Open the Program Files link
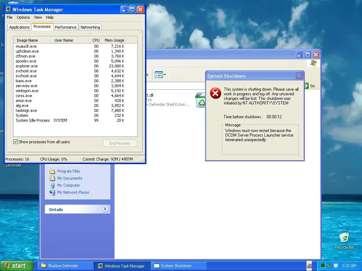 coord(69,171)
